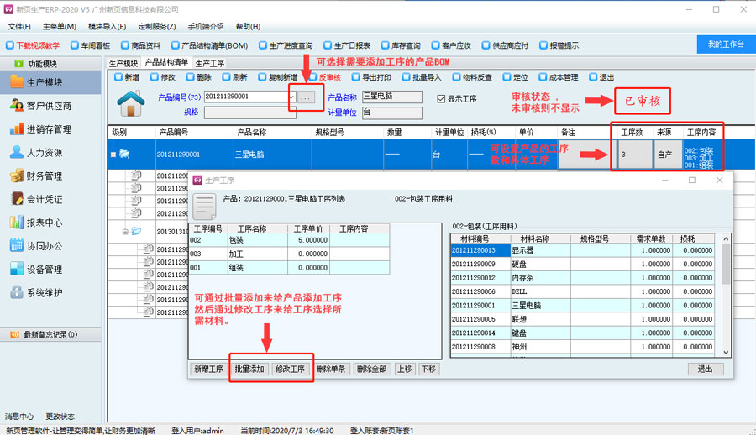756x435 pixels.
Task: Open the 帮助(H) menu
Action: pyautogui.click(x=248, y=27)
